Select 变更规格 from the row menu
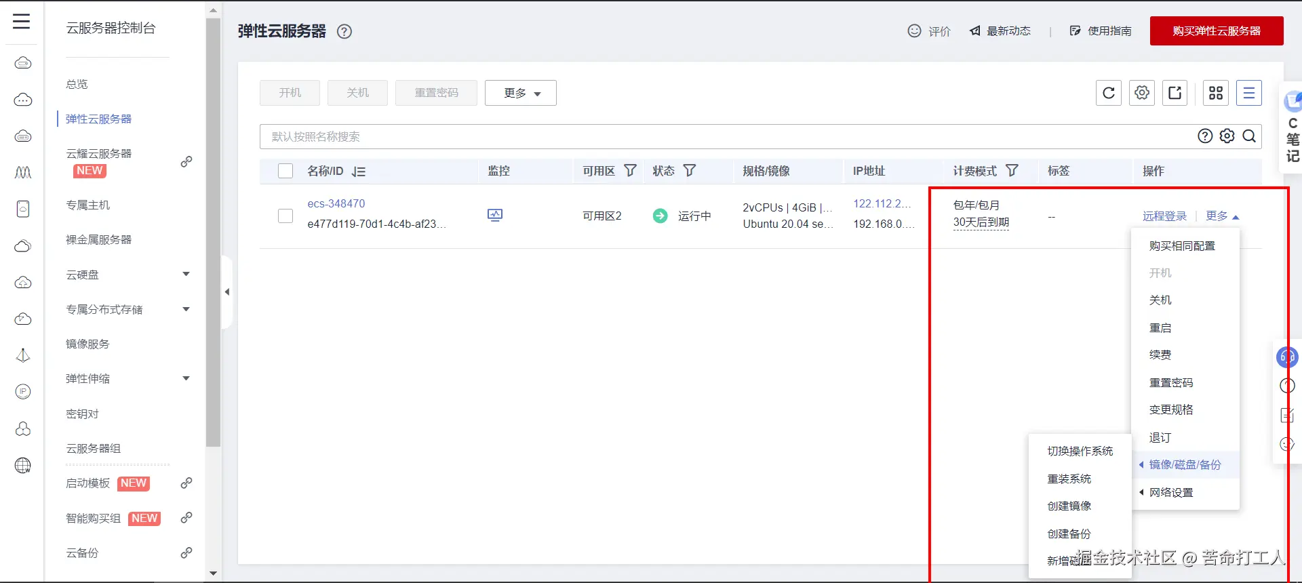The width and height of the screenshot is (1302, 583). 1171,410
